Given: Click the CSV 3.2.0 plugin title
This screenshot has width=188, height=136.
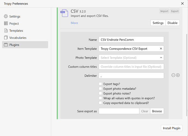Looking at the screenshot, I should 78,11.
